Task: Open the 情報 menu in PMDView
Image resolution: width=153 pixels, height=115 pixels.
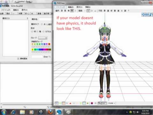Action: pyautogui.click(x=88, y=7)
